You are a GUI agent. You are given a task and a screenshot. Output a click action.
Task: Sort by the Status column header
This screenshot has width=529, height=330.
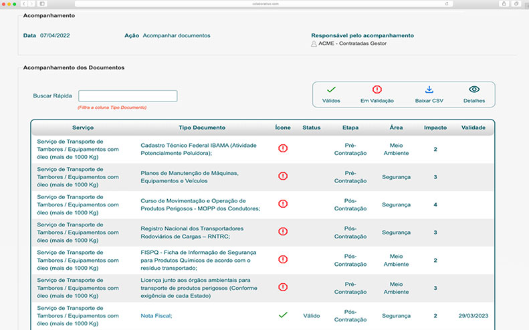312,128
